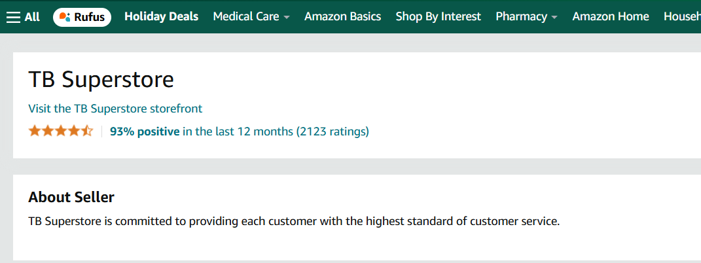Open the Rufus assistant pill button
The image size is (701, 263).
pos(82,17)
